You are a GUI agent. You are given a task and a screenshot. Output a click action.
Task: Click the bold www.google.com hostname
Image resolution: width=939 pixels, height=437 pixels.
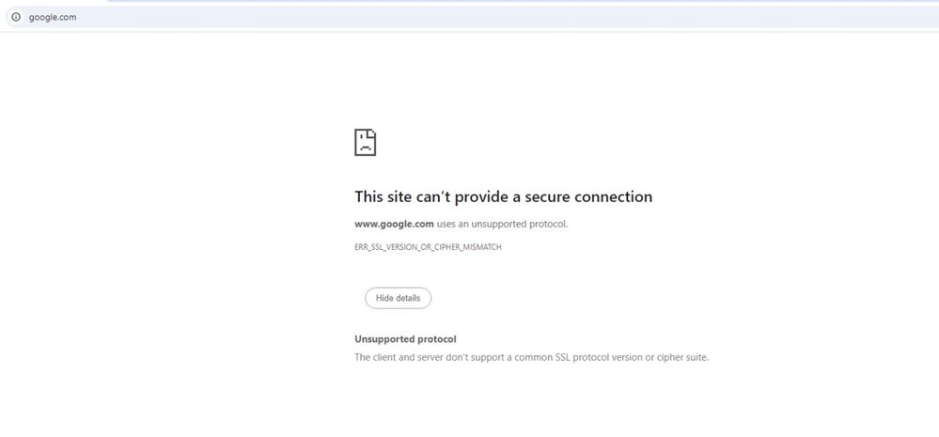(x=394, y=224)
